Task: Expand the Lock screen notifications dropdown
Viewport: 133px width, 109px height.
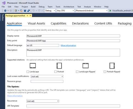Action: coord(47,77)
